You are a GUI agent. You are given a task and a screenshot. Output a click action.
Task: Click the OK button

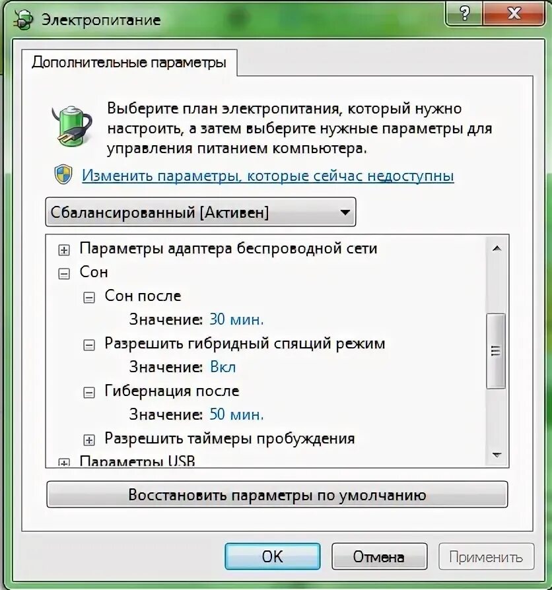click(x=273, y=556)
